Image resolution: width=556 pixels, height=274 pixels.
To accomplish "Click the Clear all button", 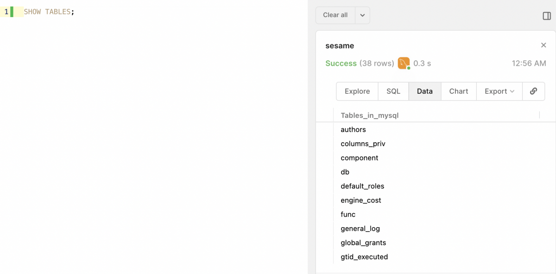I will point(335,15).
